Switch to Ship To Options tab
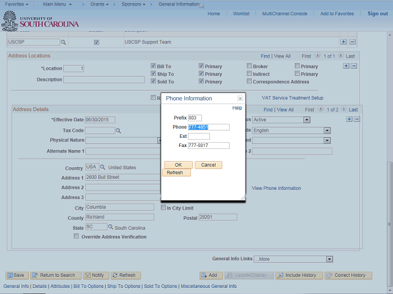393x294 pixels. point(123,286)
